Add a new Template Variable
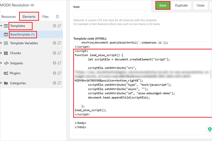 (x=54, y=43)
